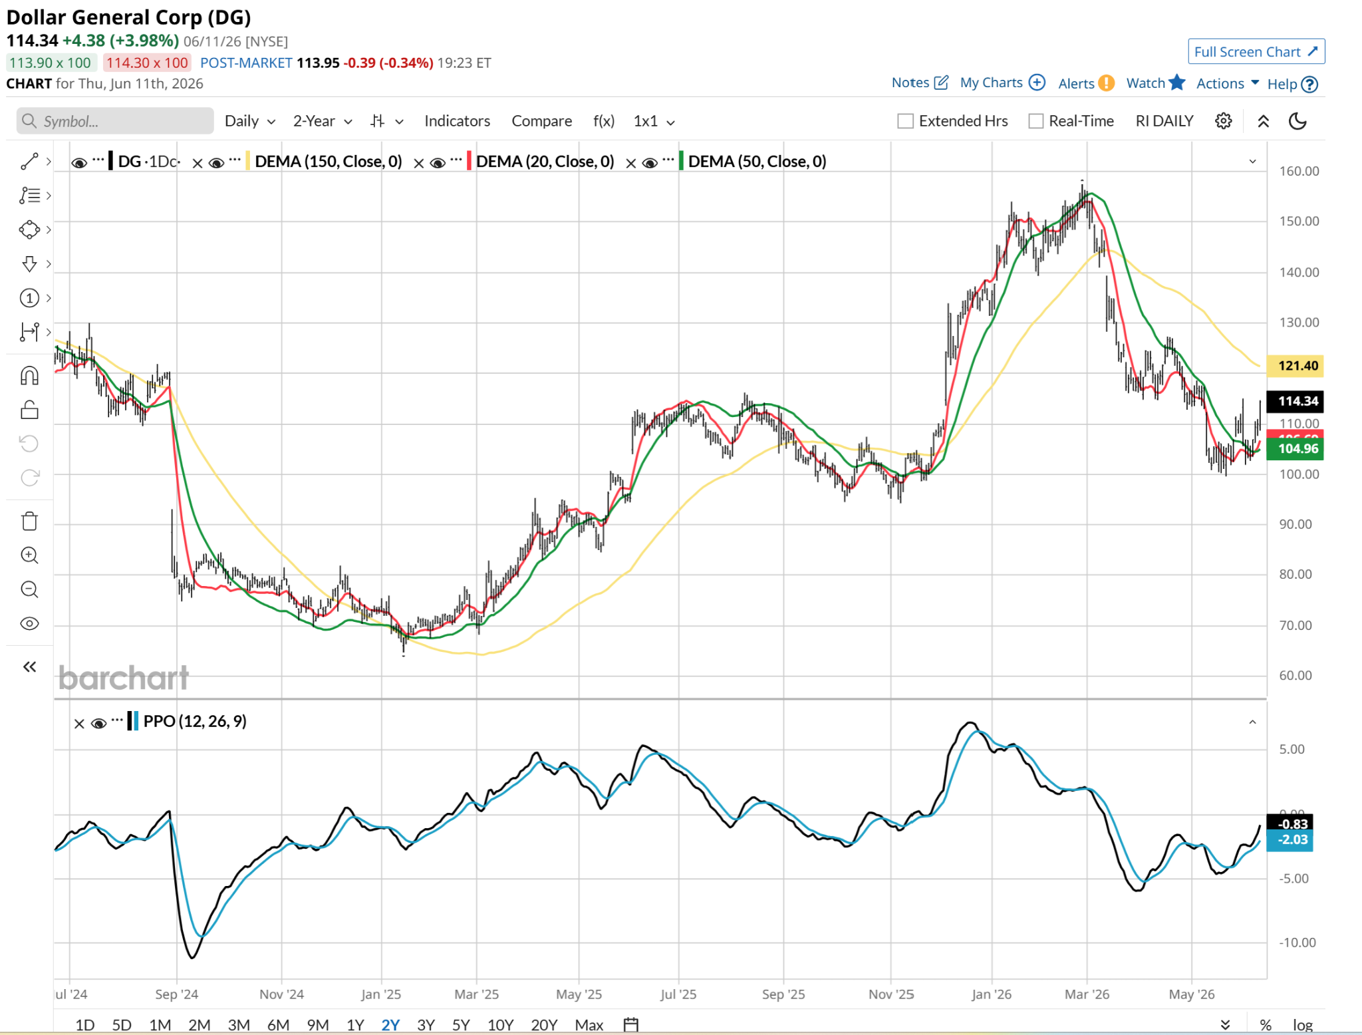The width and height of the screenshot is (1362, 1035).
Task: Enable Real-Time checkbox
Action: coord(1035,121)
